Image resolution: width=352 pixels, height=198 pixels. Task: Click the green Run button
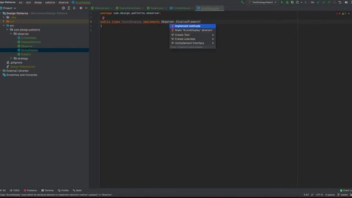point(282,2)
